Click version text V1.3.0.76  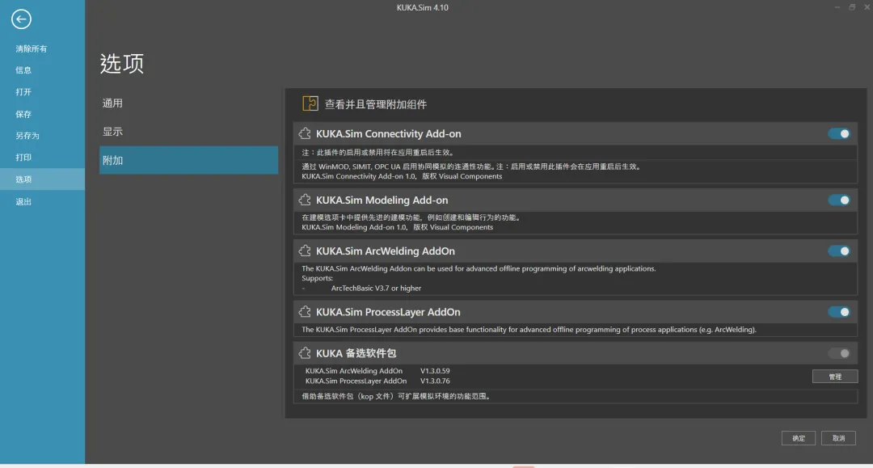(435, 382)
